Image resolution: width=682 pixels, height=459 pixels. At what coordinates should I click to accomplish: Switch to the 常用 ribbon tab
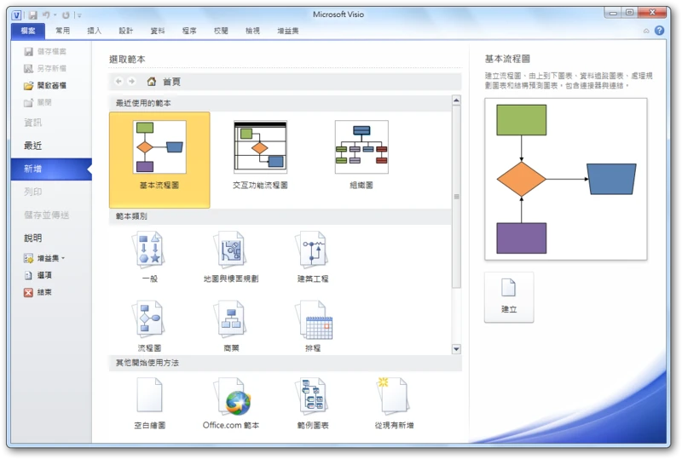click(62, 31)
